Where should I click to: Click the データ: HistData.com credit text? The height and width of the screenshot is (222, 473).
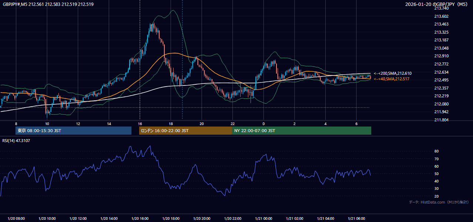click(439, 202)
